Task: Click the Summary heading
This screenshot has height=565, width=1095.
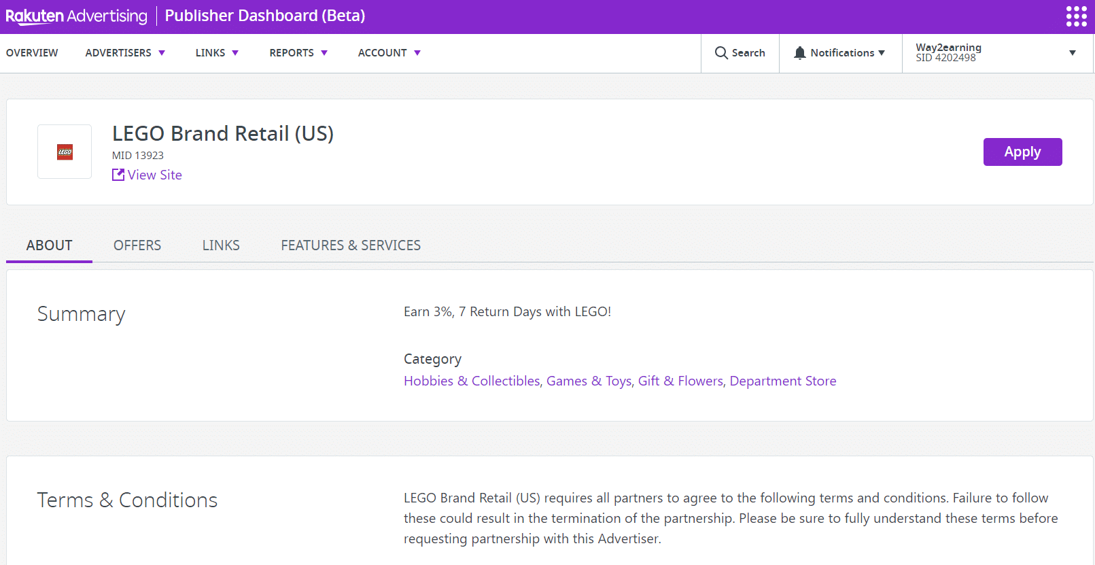Action: [81, 314]
